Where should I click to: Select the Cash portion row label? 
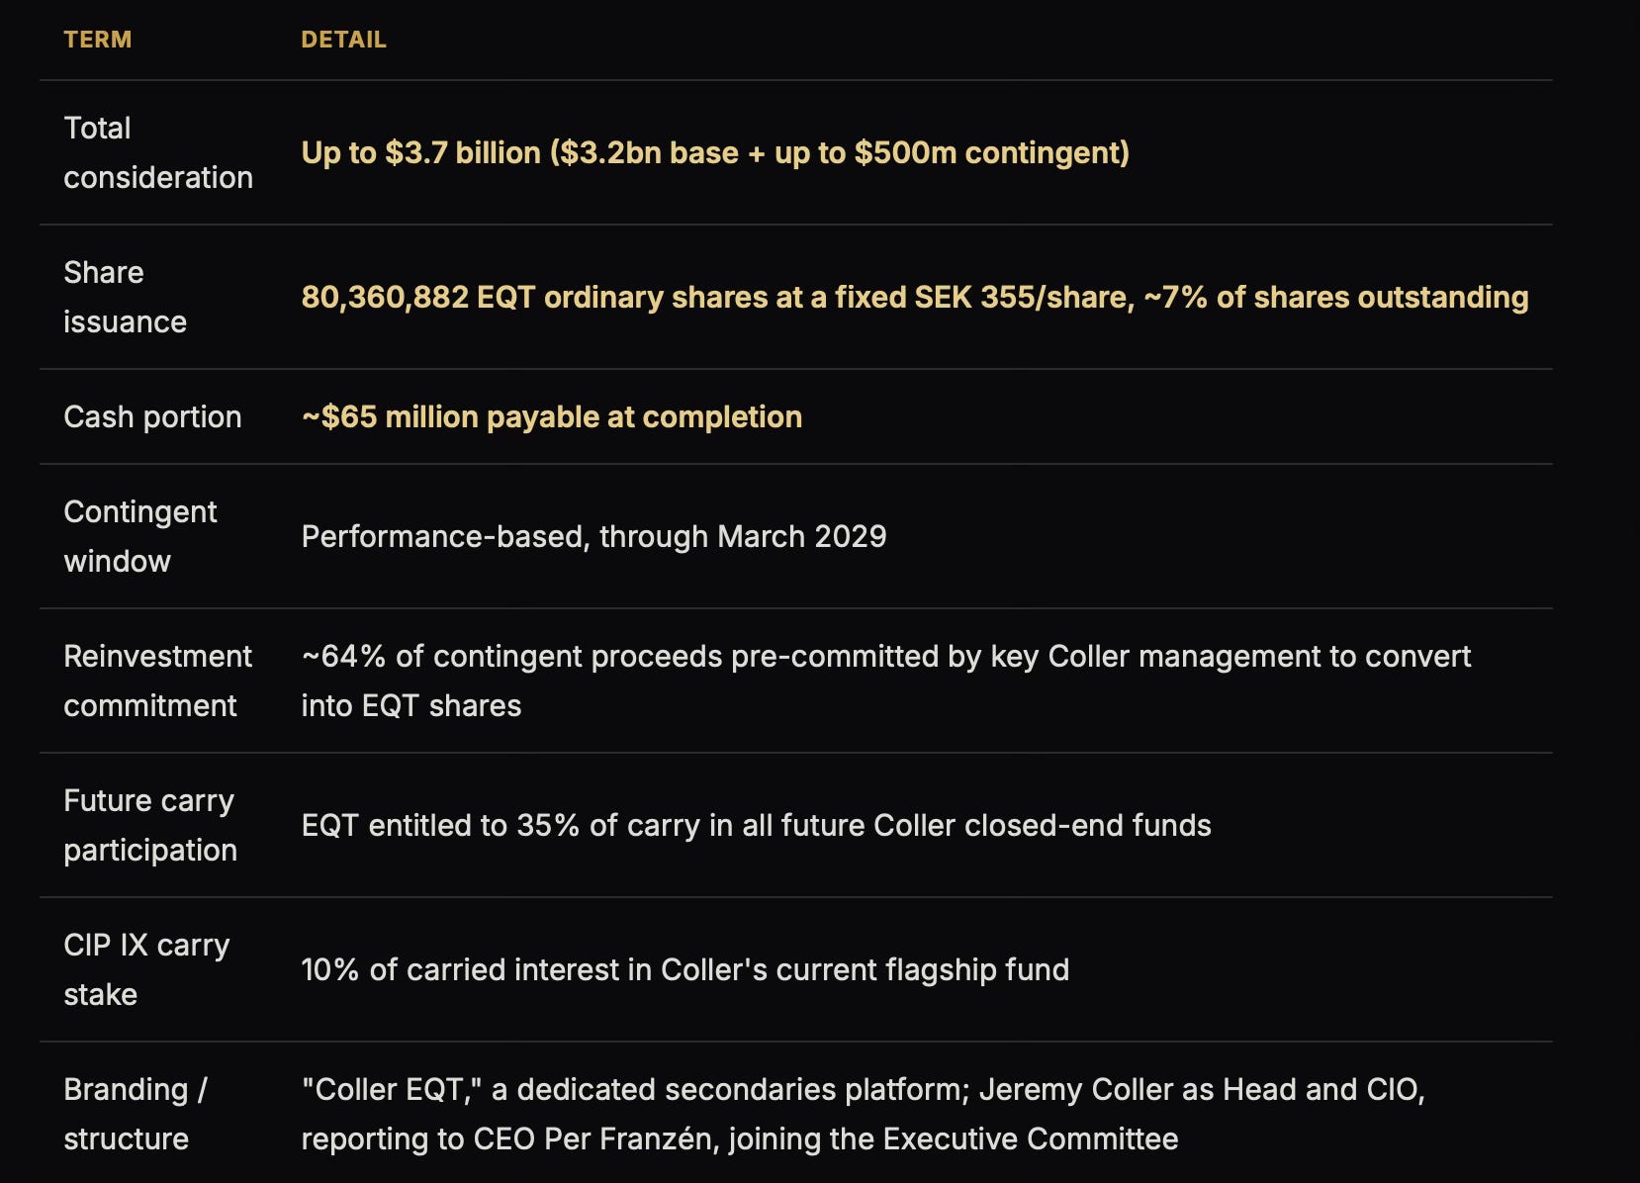(152, 416)
